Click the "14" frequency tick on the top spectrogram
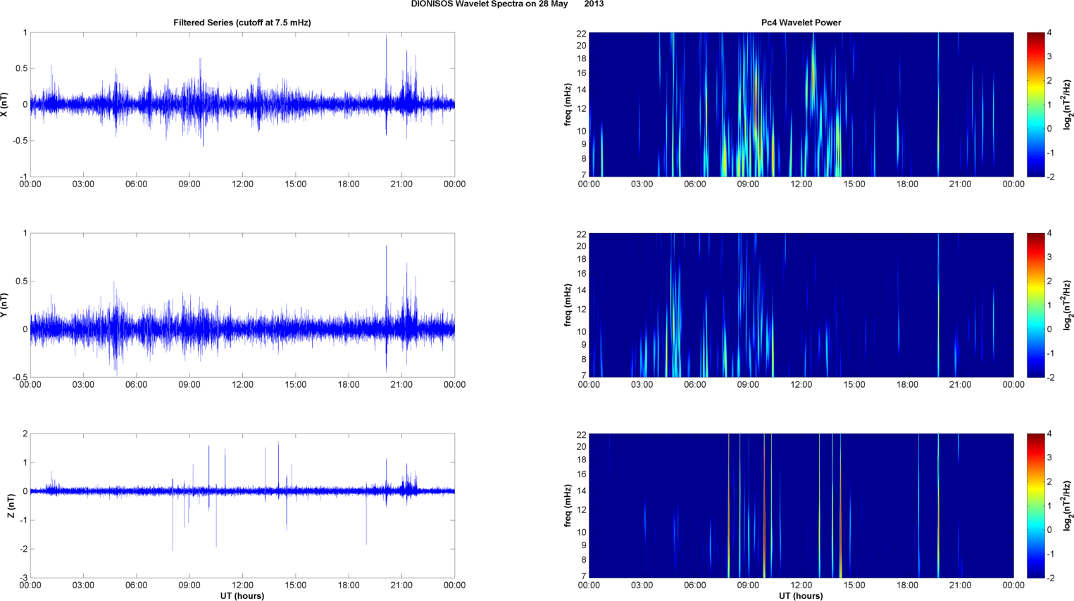The image size is (1074, 601). tap(582, 90)
